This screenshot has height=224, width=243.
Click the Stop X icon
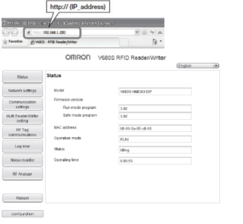point(160,32)
